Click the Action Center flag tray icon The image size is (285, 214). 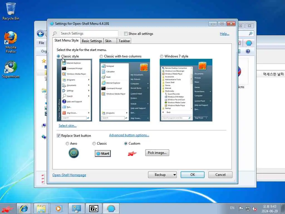(x=241, y=208)
